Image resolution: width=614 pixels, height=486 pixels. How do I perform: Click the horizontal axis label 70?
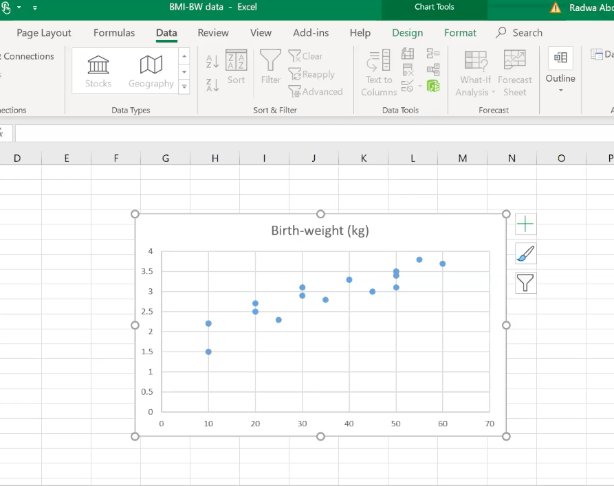click(x=490, y=424)
